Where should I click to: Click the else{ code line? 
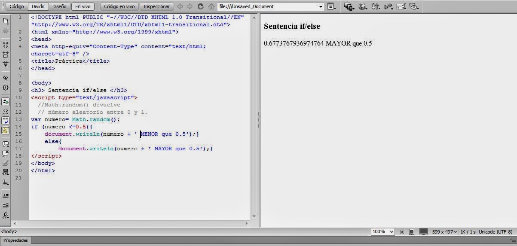pos(53,141)
